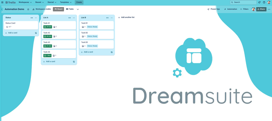This screenshot has width=272, height=121.
Task: Open Status list actions menu
Action: (x=36, y=18)
